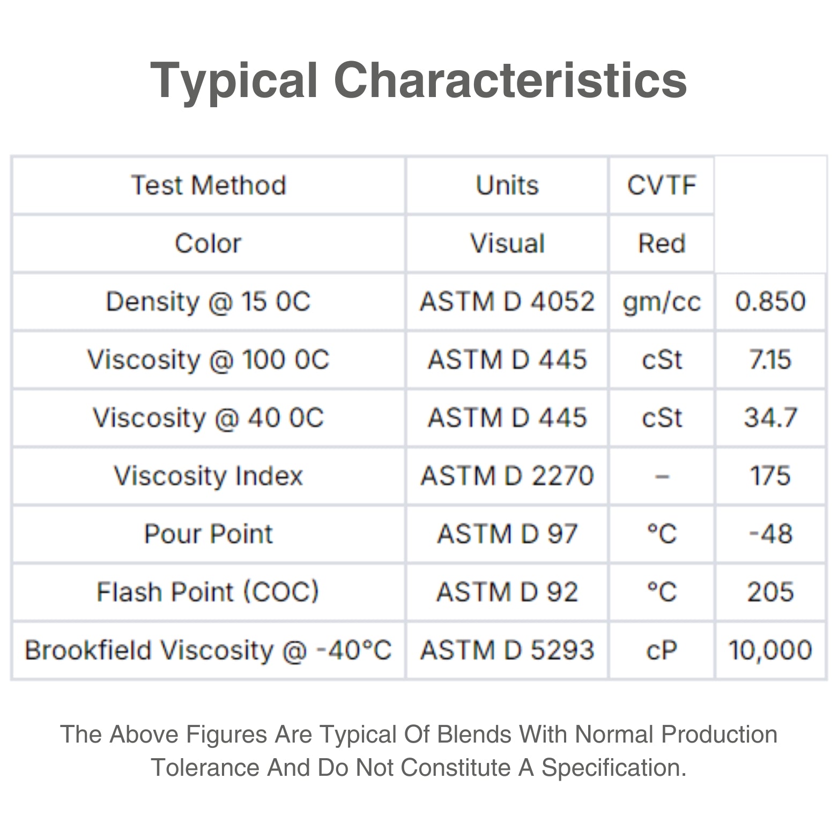Select the Pour Point row label
Viewport: 838px width, 838px height.
click(209, 534)
